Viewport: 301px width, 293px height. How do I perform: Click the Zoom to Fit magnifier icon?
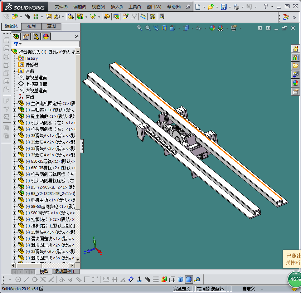[140, 28]
